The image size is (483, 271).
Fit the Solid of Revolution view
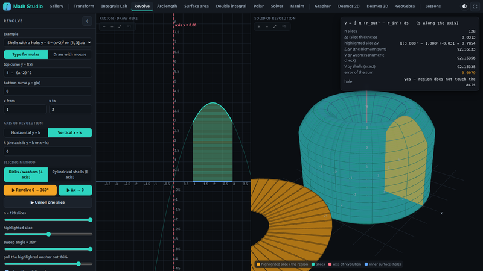click(x=275, y=26)
